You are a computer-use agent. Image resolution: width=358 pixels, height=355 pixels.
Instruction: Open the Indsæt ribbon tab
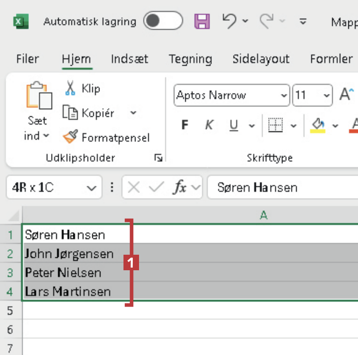click(129, 59)
